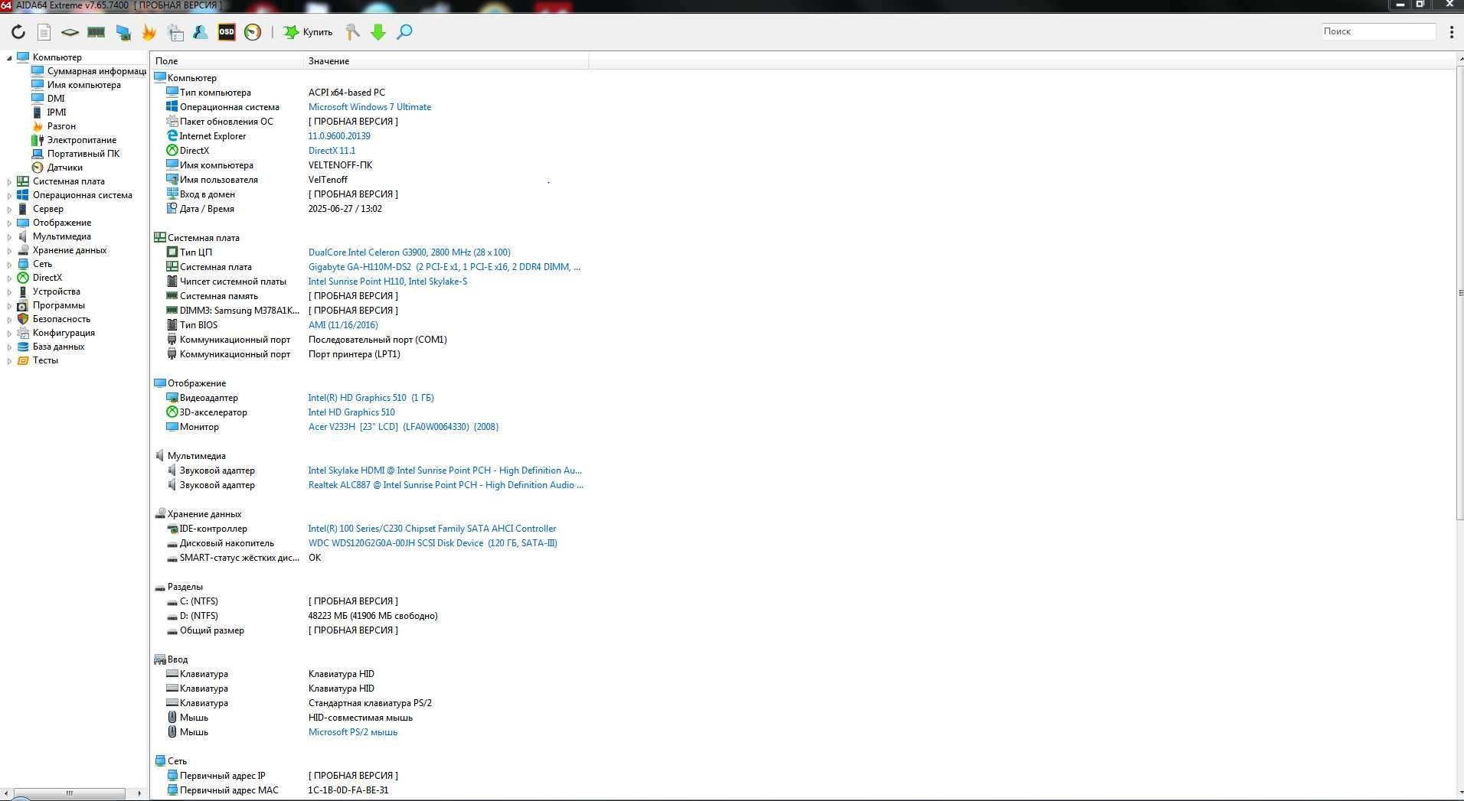Image resolution: width=1464 pixels, height=801 pixels.
Task: Click the Значение column header
Action: [x=446, y=61]
